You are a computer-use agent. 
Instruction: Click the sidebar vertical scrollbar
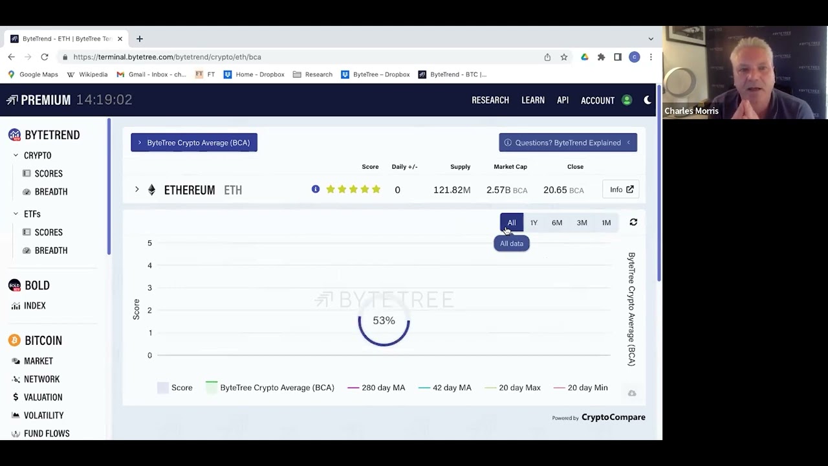tap(109, 188)
